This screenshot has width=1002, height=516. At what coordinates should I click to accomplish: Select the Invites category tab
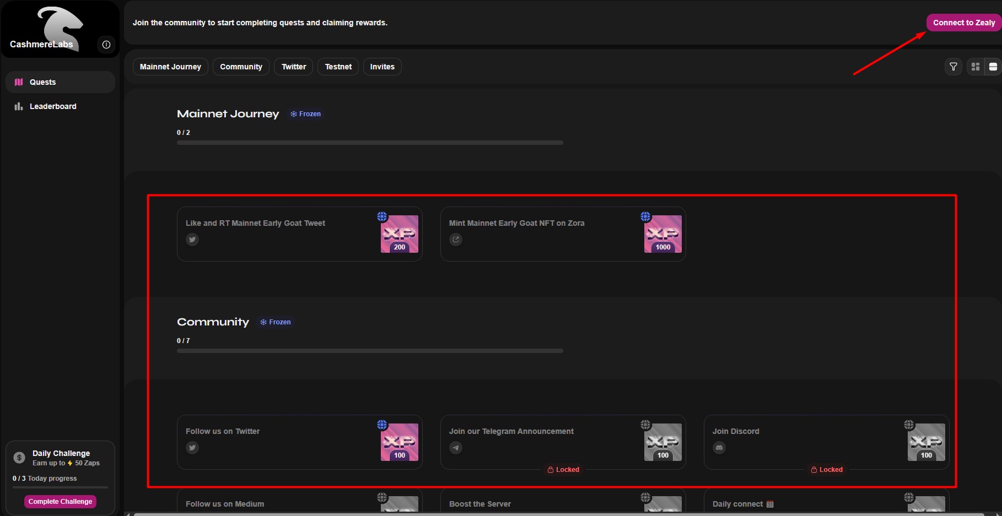pos(382,67)
